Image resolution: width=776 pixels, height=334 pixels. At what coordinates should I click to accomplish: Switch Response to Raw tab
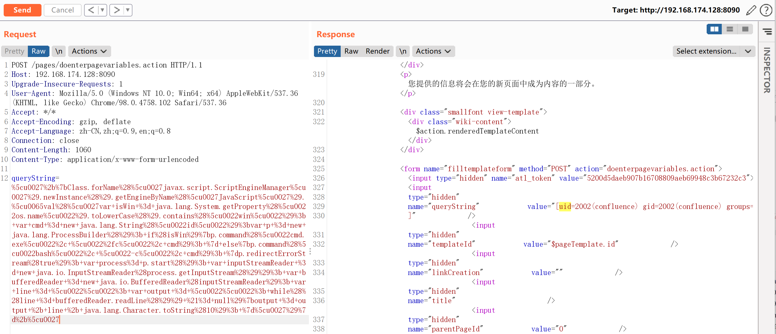pos(351,51)
